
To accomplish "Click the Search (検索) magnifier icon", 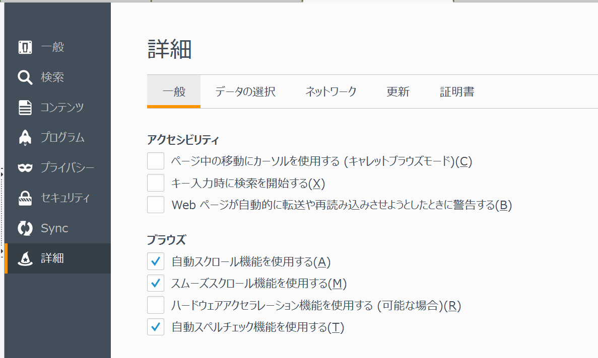I will [25, 77].
